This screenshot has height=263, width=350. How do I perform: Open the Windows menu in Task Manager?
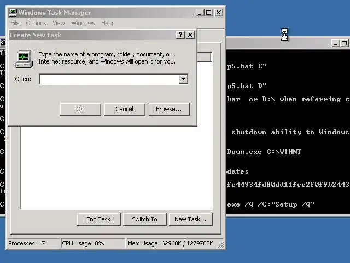[x=83, y=23]
